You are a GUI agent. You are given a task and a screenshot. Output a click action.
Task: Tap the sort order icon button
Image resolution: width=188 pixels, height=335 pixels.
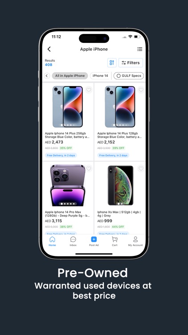pos(112,63)
